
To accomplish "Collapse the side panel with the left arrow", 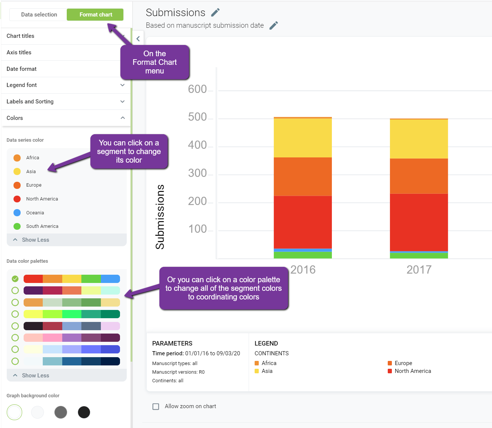I will pos(138,39).
